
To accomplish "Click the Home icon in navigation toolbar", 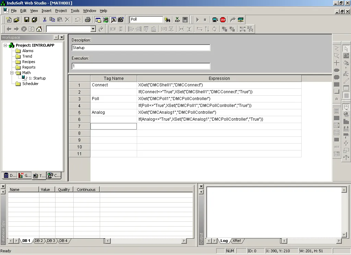I will 39,29.
